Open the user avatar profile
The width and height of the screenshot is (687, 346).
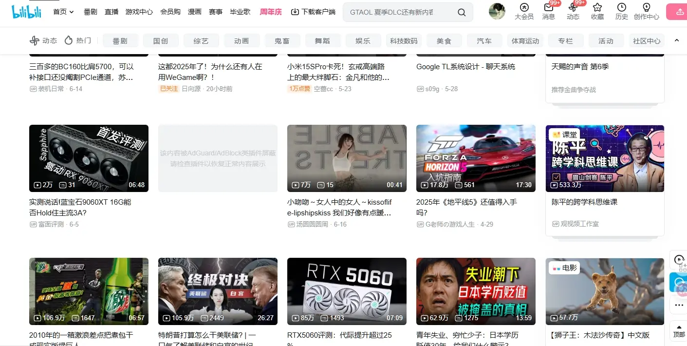(497, 11)
